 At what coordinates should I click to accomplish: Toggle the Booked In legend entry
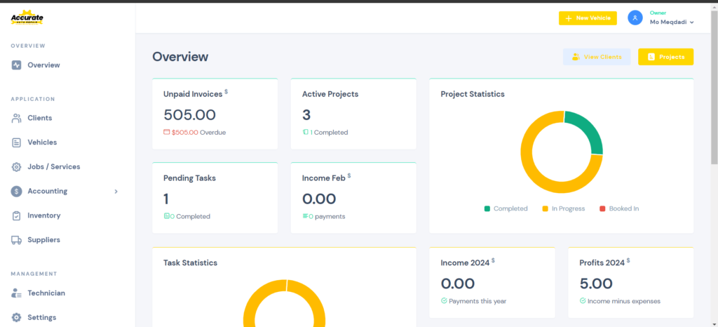tap(619, 208)
